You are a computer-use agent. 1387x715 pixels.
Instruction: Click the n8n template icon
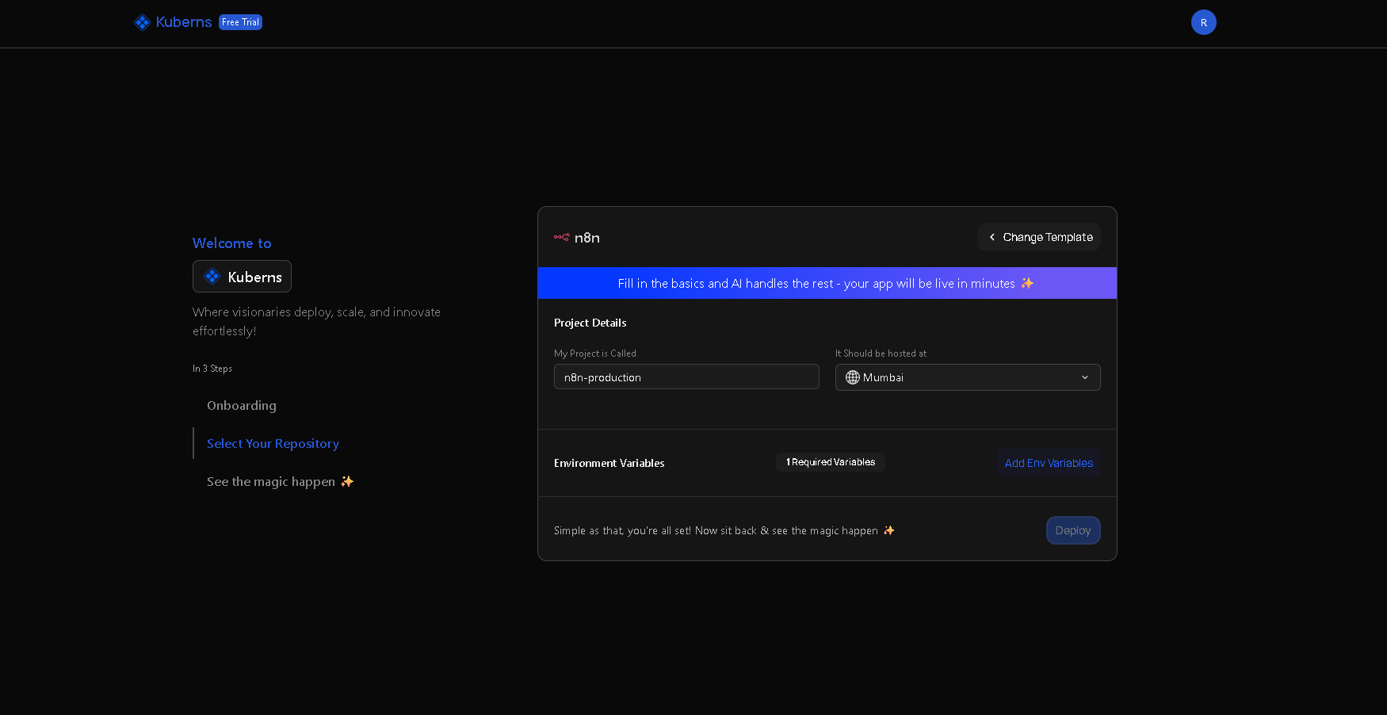tap(563, 237)
